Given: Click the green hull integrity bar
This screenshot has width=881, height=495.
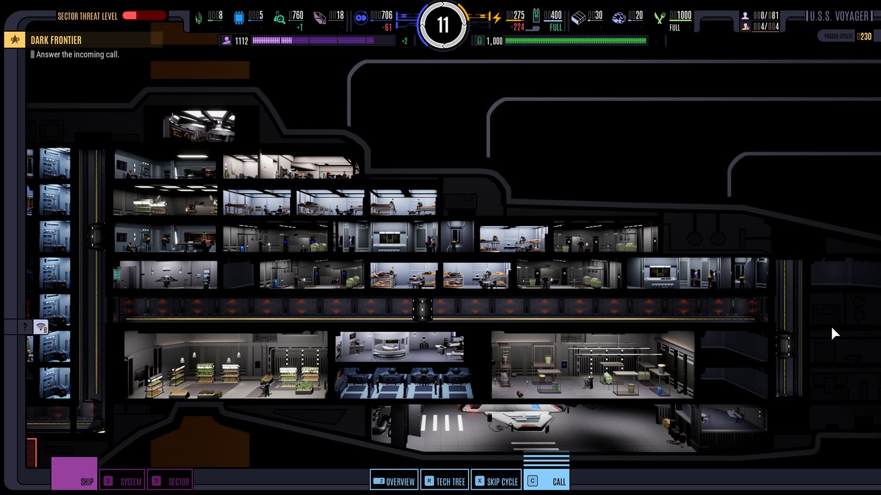Looking at the screenshot, I should [575, 41].
